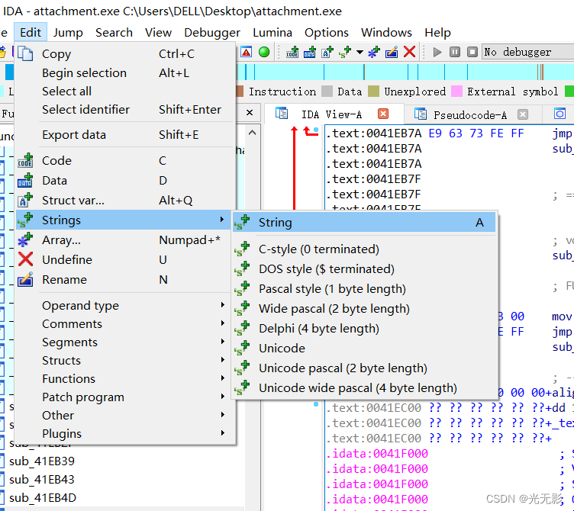Open the Debugger menu
The height and width of the screenshot is (511, 574).
(212, 32)
